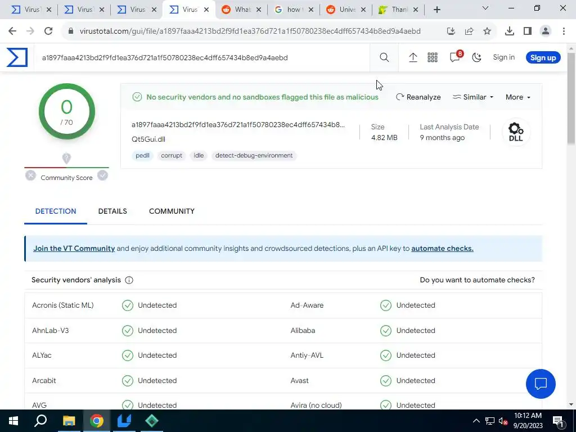
Task: Click the Sign up button
Action: [543, 58]
